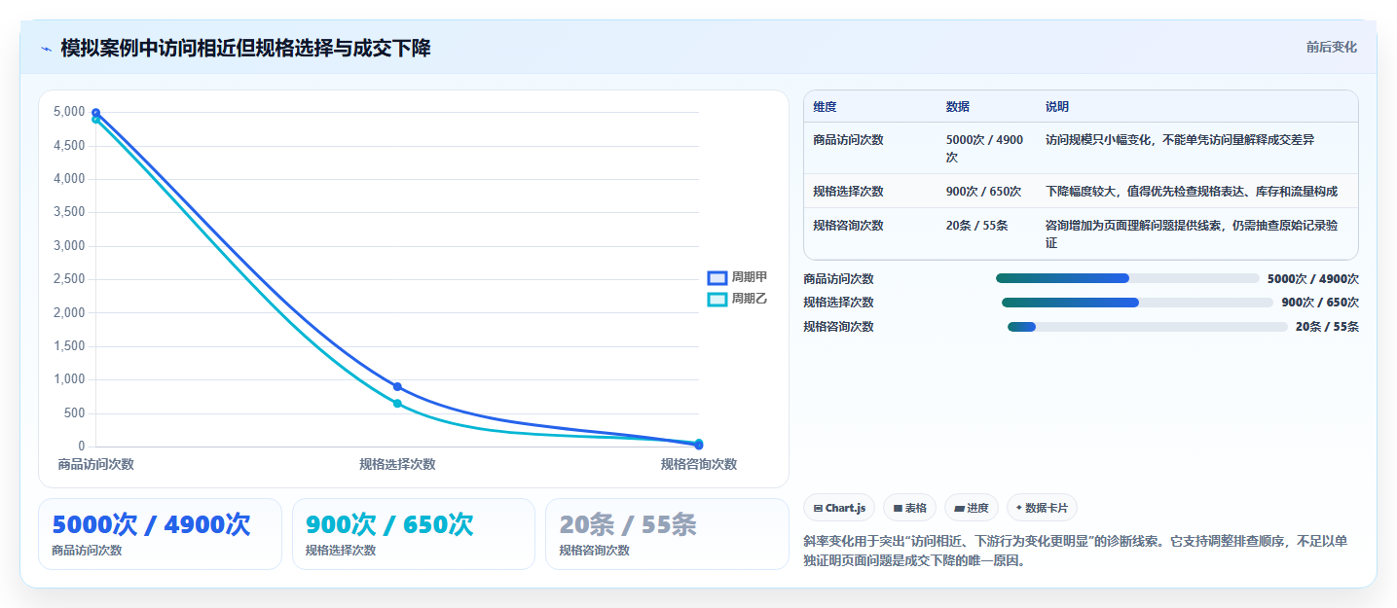Click the 商品访问次数 x-axis label
Viewport: 1397px width, 608px height.
[95, 465]
